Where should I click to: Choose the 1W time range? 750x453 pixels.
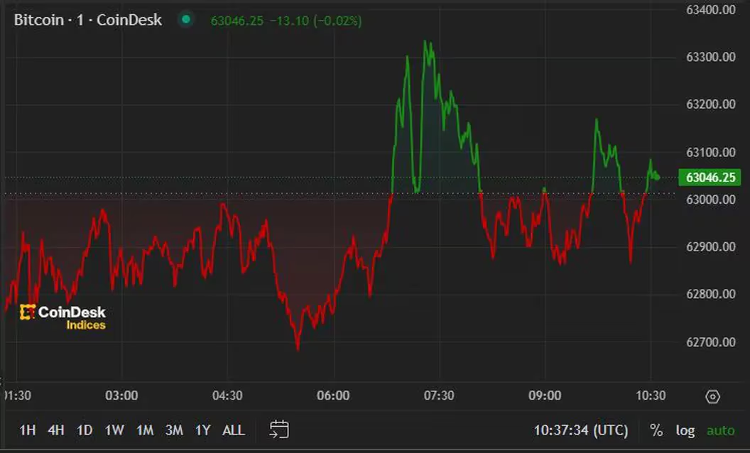coord(114,430)
